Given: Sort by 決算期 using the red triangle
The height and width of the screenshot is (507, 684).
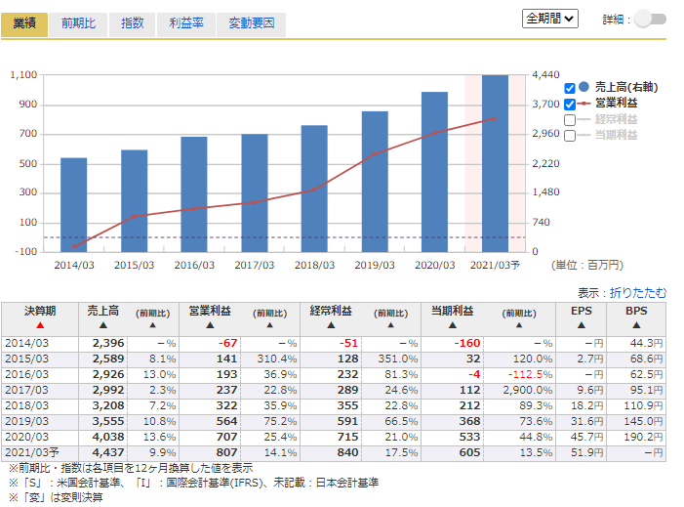Looking at the screenshot, I should tap(40, 325).
